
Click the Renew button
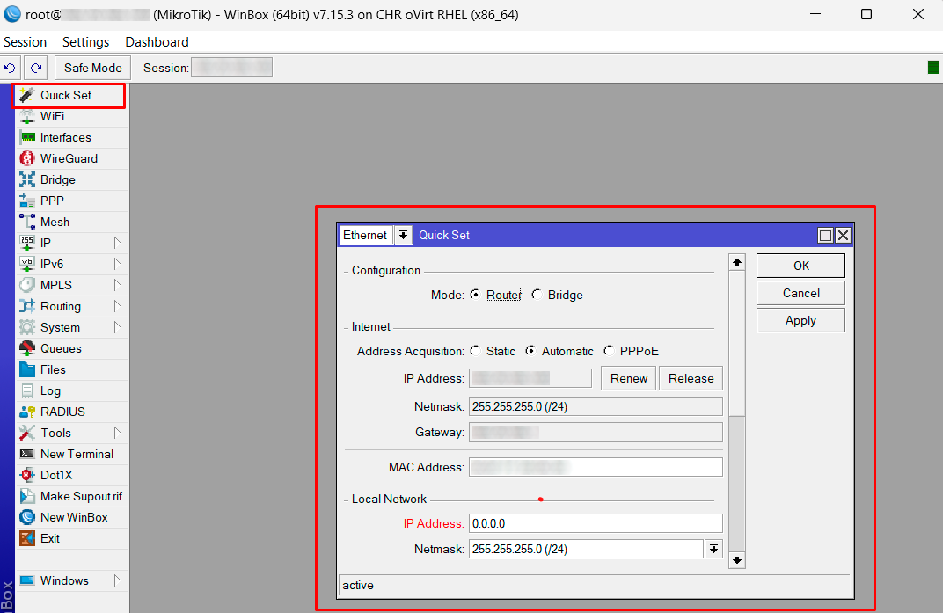click(x=629, y=378)
